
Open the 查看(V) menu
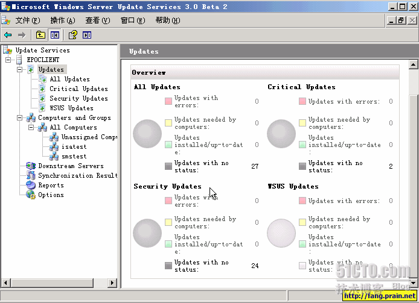[x=98, y=20]
